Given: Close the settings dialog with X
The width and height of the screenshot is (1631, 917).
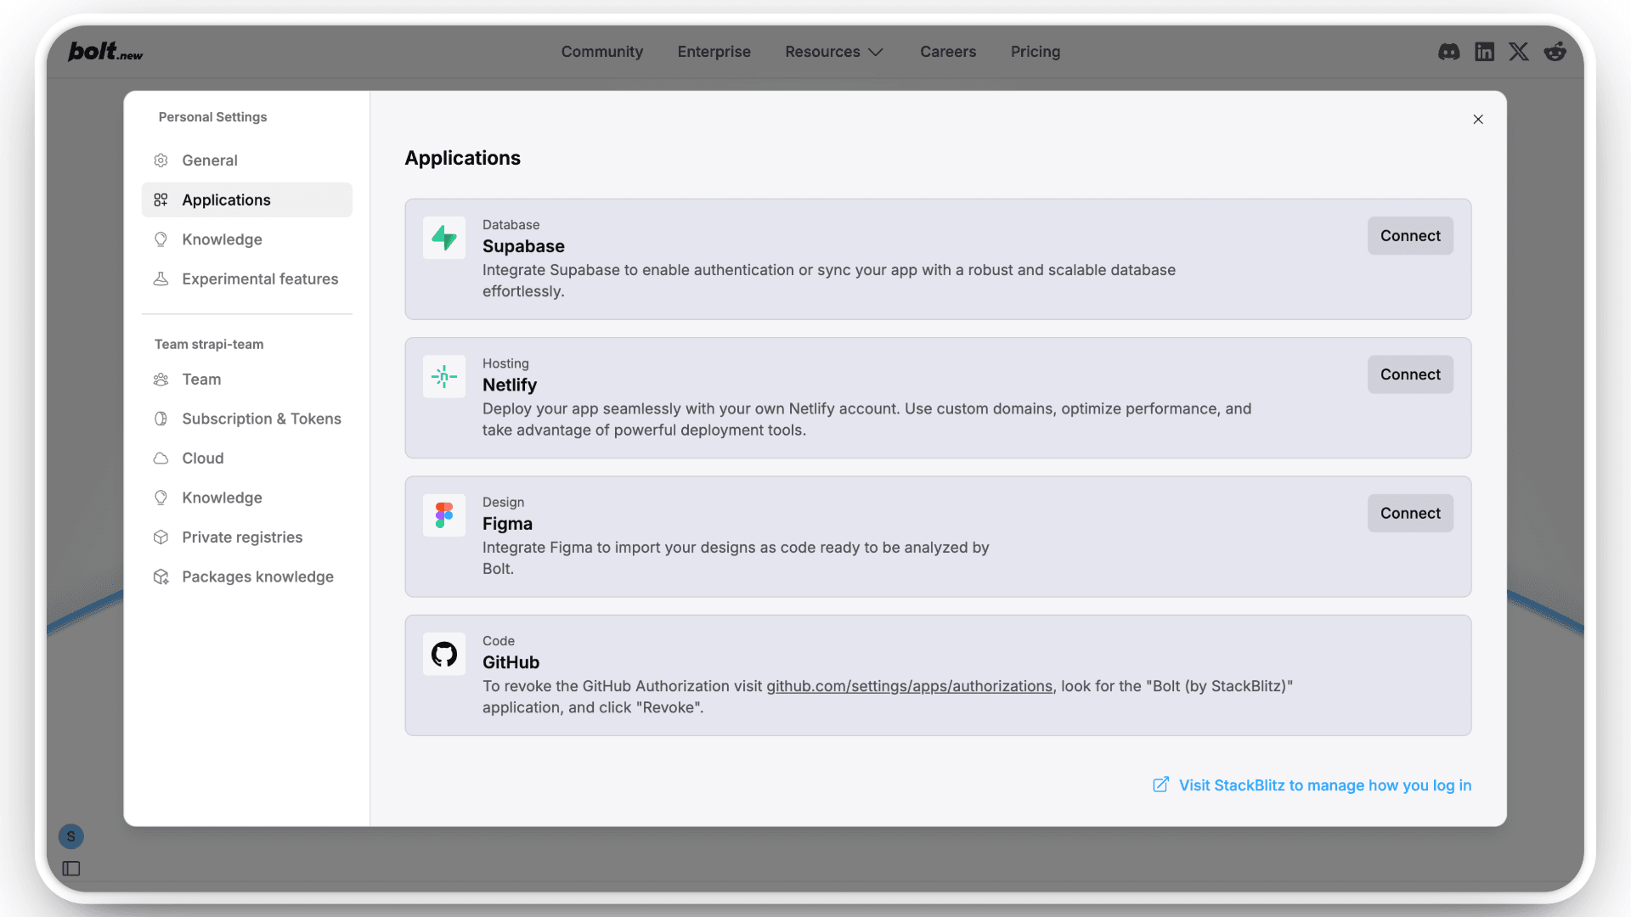Looking at the screenshot, I should point(1478,120).
